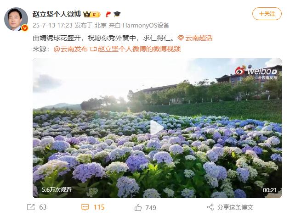Open the comments icon showing 115
Viewport: 290px width, 216px height.
point(85,207)
